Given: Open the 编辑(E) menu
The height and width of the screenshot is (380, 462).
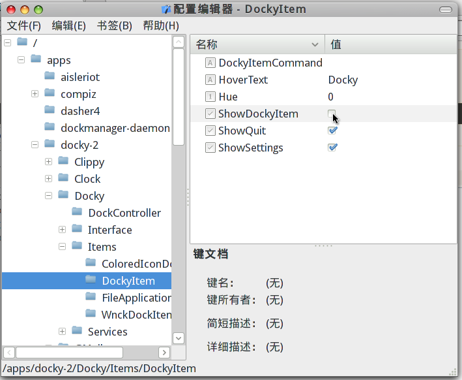Looking at the screenshot, I should click(69, 25).
